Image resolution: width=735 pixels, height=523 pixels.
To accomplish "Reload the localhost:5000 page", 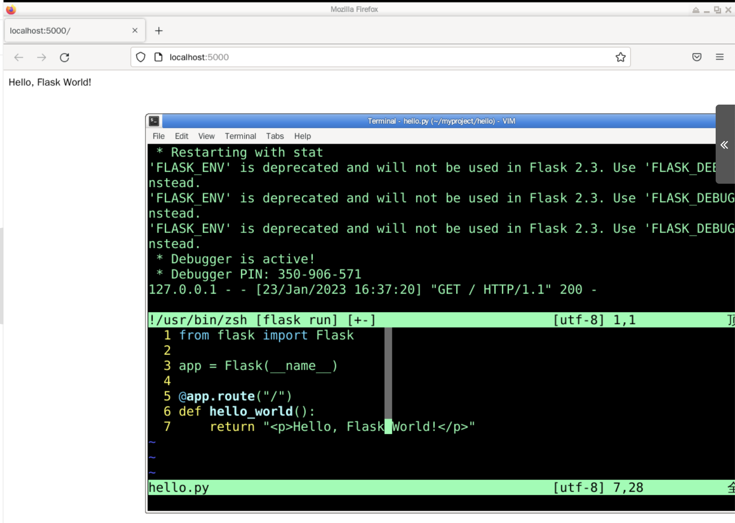I will click(65, 57).
